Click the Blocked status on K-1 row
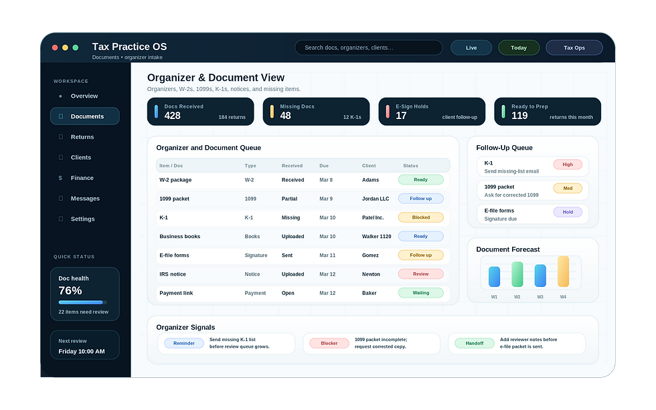The width and height of the screenshot is (656, 410). point(420,217)
